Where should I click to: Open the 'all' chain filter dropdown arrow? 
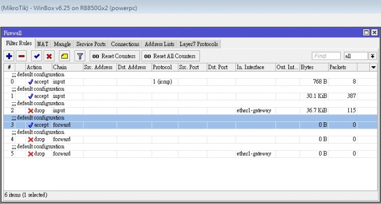pyautogui.click(x=373, y=56)
